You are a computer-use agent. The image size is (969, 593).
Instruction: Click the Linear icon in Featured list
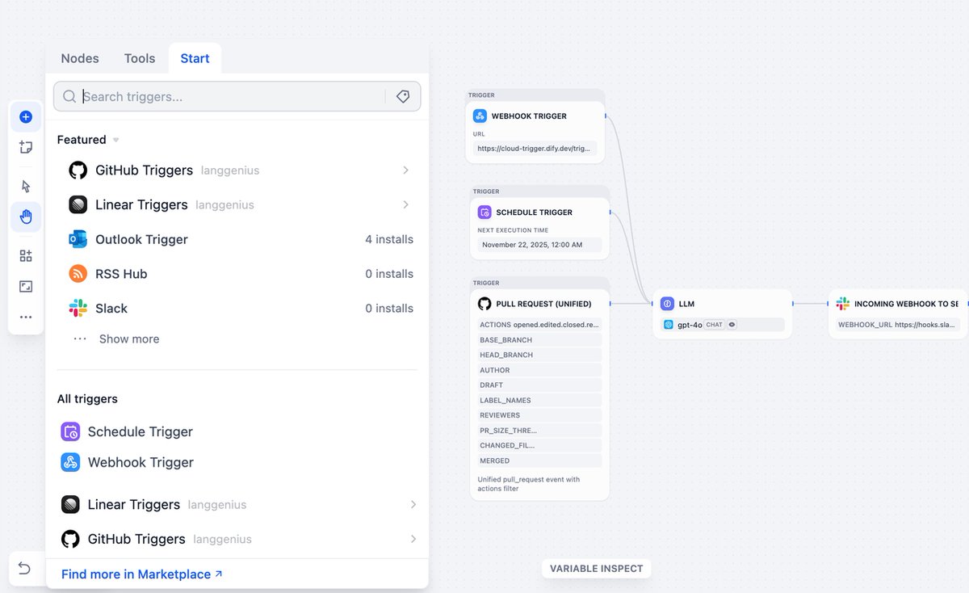click(78, 204)
